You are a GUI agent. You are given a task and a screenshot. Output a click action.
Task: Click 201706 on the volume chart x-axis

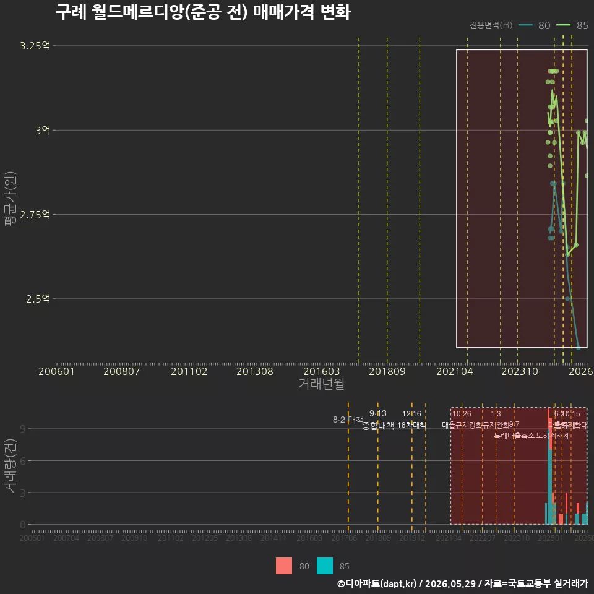pos(343,538)
